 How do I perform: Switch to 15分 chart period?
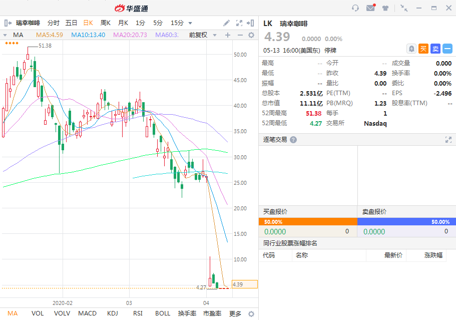point(177,23)
